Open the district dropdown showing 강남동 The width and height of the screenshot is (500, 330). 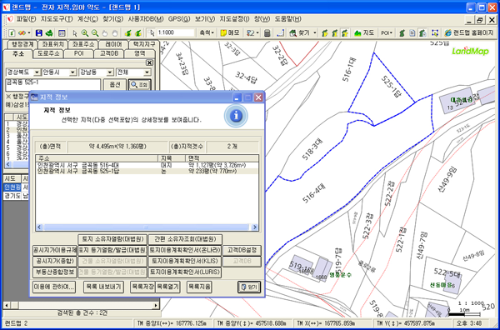(110, 72)
